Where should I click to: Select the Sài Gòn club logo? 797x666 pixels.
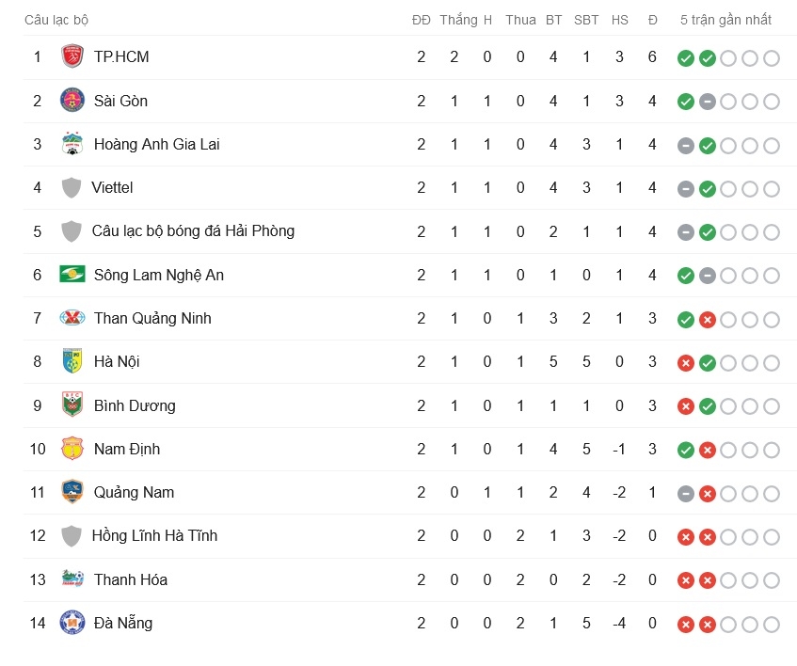tap(72, 101)
